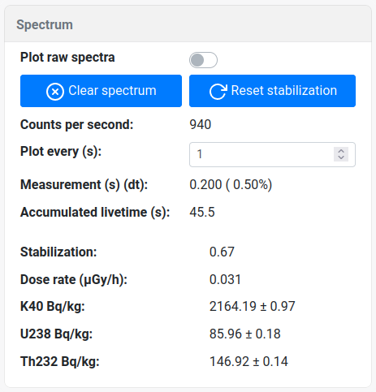
Task: Click the circled X icon on Clear spectrum
Action: [55, 92]
